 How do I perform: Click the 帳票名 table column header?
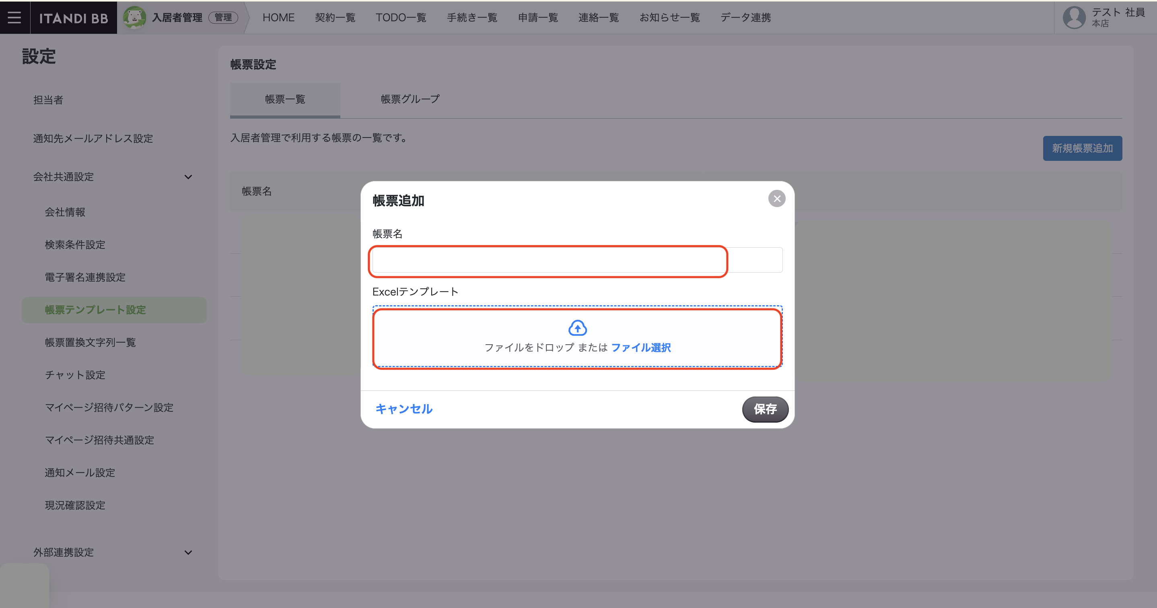pyautogui.click(x=257, y=191)
